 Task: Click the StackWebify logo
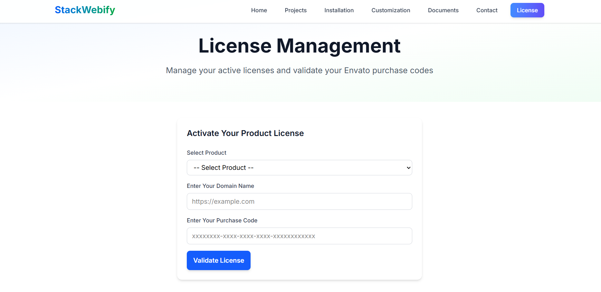(x=85, y=10)
